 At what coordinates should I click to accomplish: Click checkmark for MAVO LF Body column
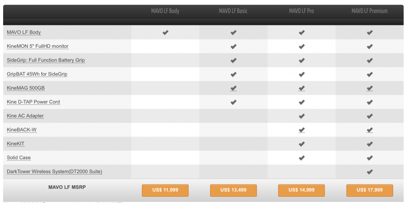click(x=165, y=32)
